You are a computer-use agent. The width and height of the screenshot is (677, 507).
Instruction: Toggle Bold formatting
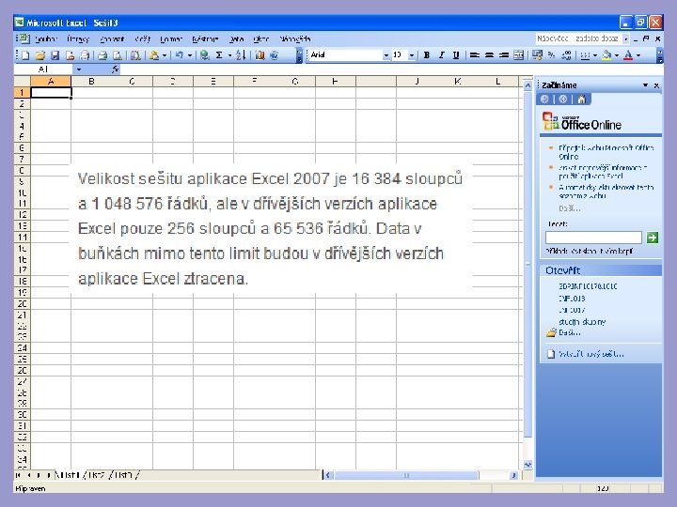(427, 55)
